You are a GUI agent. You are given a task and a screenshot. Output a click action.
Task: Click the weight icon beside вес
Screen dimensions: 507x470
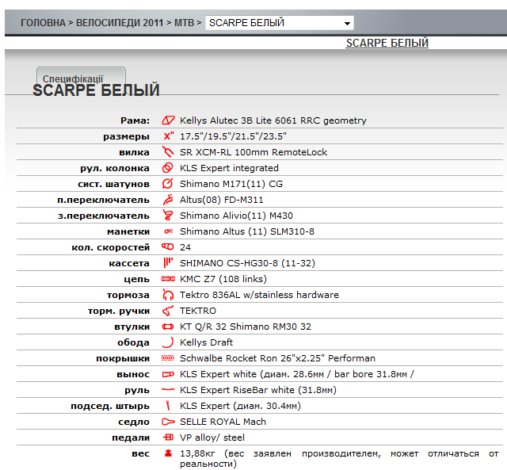click(x=167, y=453)
